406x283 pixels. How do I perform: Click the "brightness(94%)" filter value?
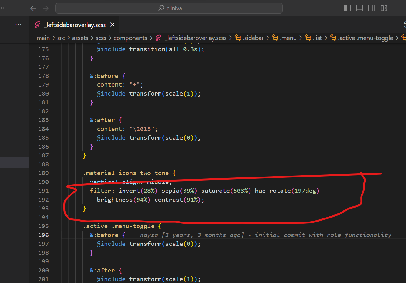pos(124,200)
